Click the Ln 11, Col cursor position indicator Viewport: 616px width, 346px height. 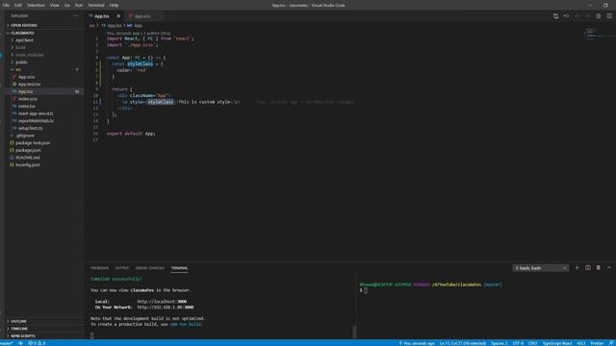(x=463, y=343)
